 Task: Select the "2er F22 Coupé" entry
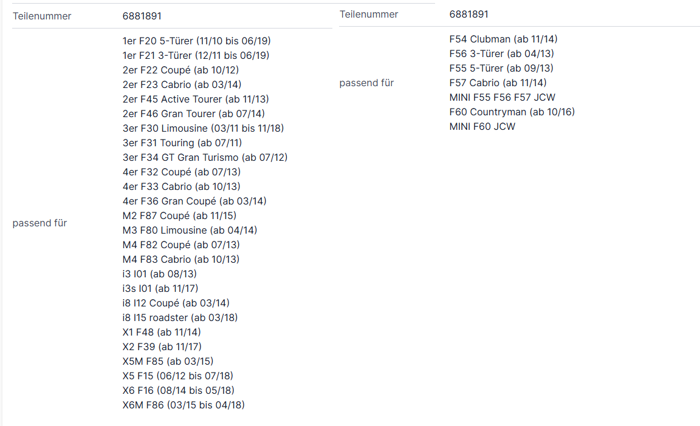coord(180,70)
